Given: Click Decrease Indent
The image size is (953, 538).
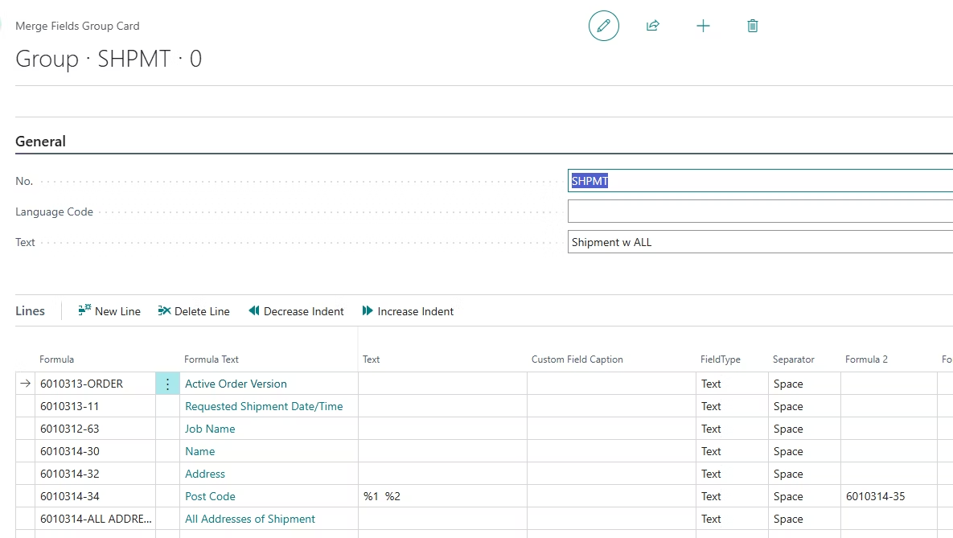Looking at the screenshot, I should [x=296, y=311].
